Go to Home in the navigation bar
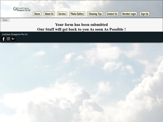This screenshot has width=163, height=122. [x=37, y=14]
